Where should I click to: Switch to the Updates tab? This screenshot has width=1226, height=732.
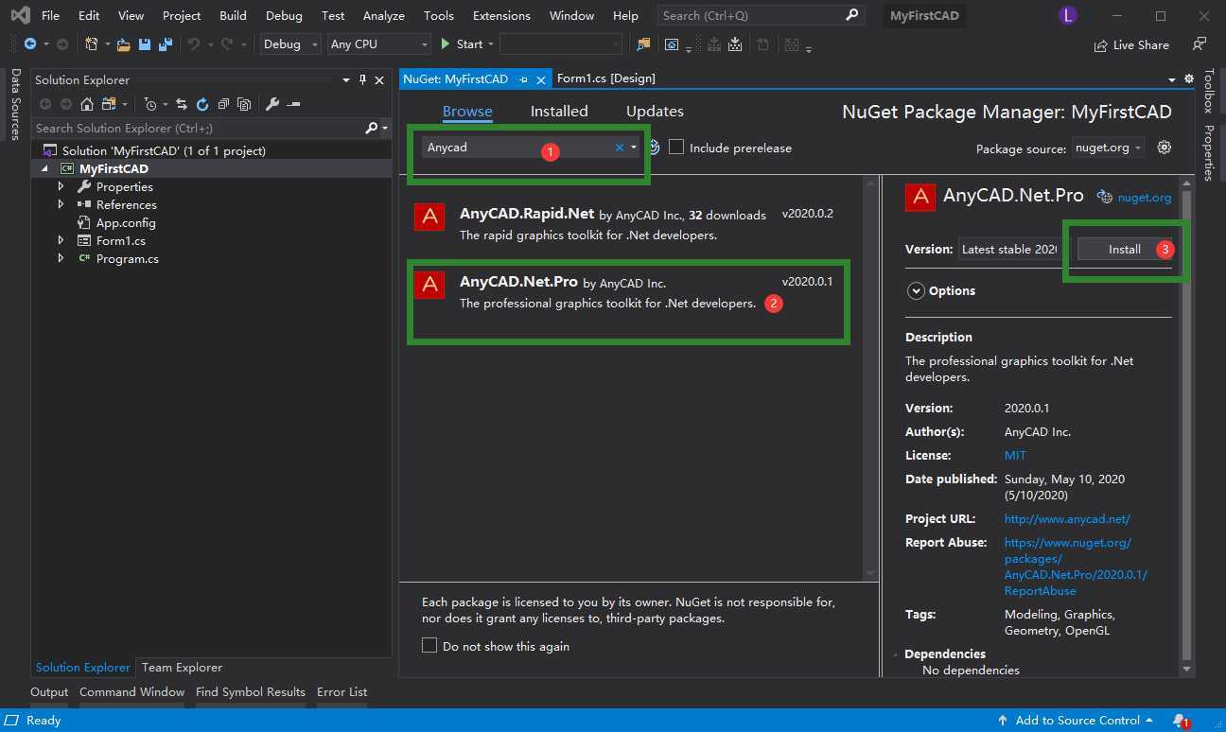[x=655, y=112]
